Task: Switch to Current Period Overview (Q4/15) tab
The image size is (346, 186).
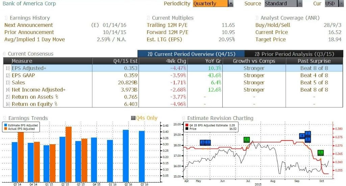Action: [x=191, y=54]
